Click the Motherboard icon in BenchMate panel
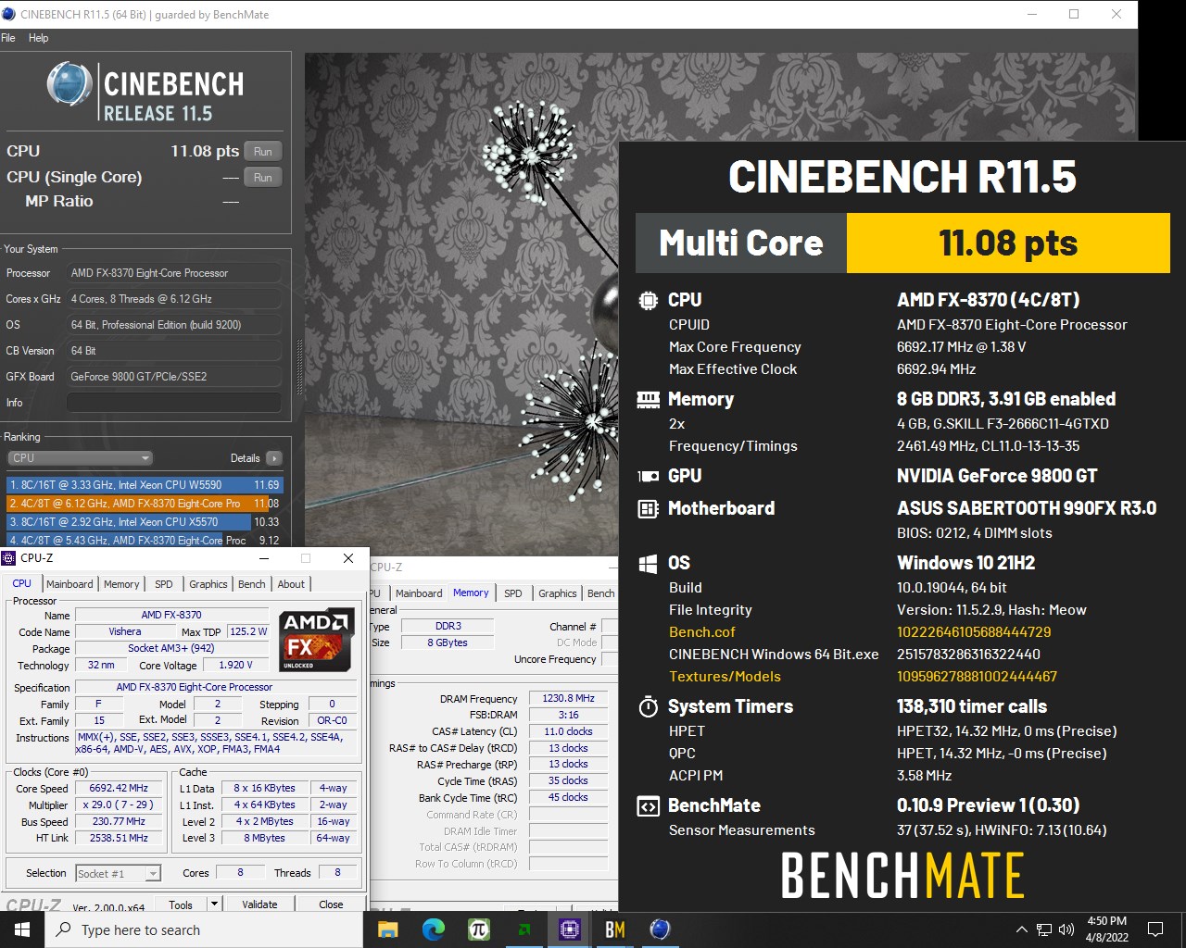The width and height of the screenshot is (1186, 948). point(648,508)
